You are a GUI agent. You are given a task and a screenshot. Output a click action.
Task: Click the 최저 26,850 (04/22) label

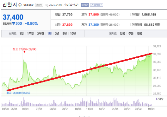pyautogui.click(x=18, y=93)
